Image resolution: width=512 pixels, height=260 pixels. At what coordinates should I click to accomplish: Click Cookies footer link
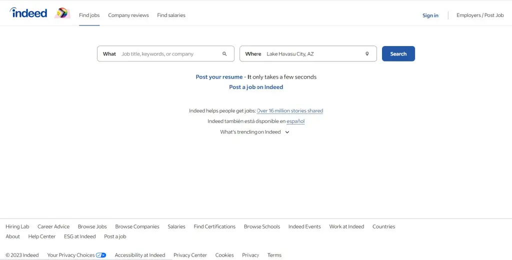pyautogui.click(x=224, y=255)
